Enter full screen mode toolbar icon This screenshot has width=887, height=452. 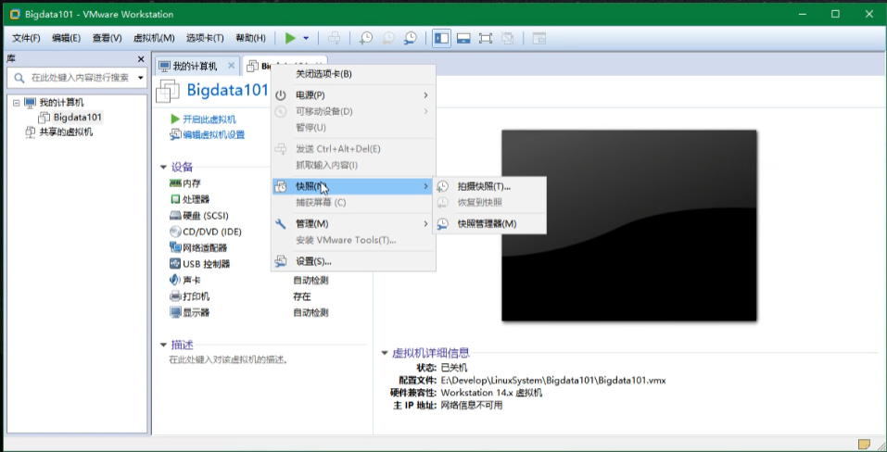486,38
